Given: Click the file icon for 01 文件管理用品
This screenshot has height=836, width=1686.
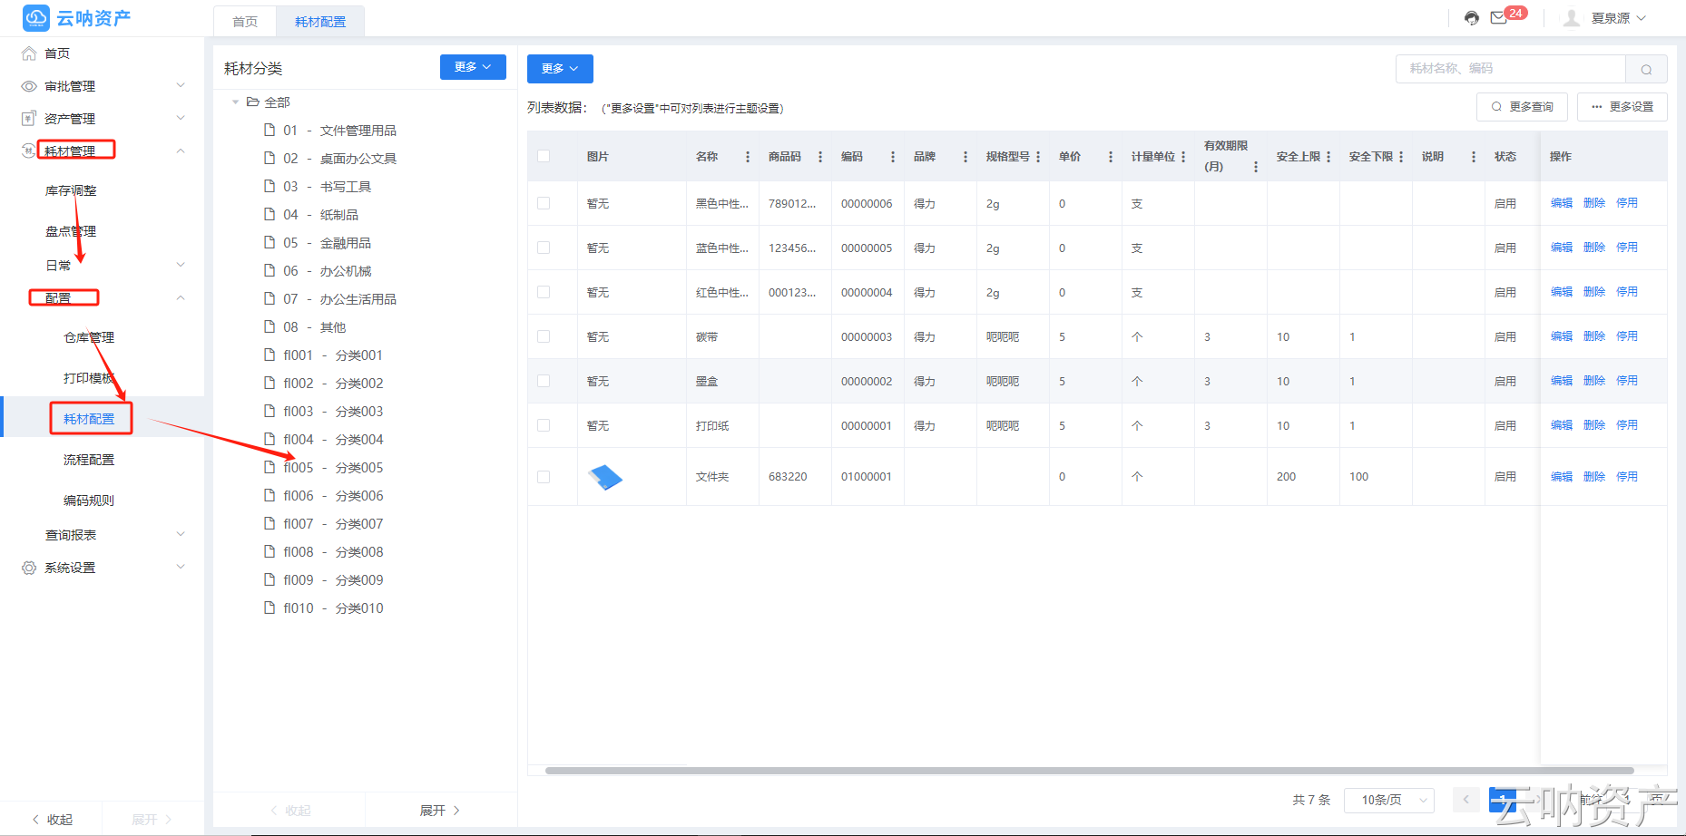Looking at the screenshot, I should 270,131.
